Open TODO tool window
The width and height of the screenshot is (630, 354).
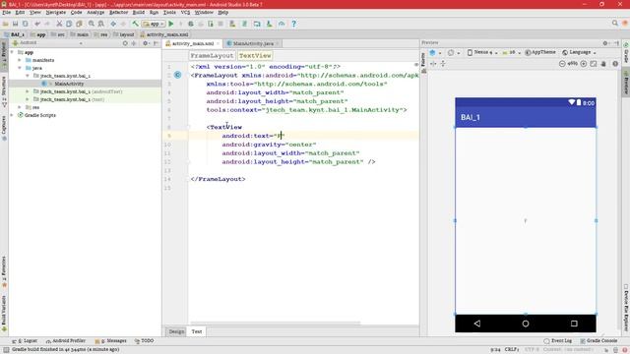click(144, 341)
